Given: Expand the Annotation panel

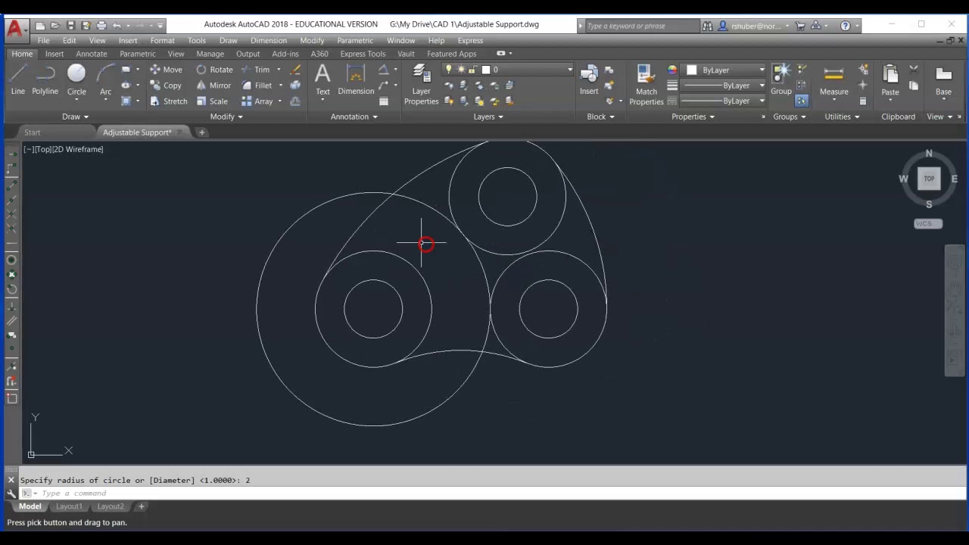Looking at the screenshot, I should pos(354,117).
